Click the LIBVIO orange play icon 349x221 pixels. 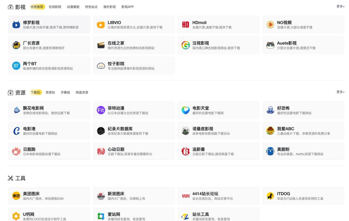[x=101, y=25]
